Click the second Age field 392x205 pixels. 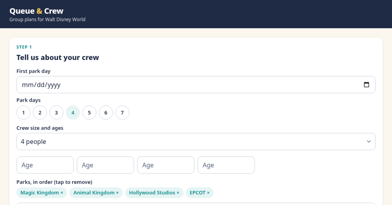pyautogui.click(x=106, y=165)
